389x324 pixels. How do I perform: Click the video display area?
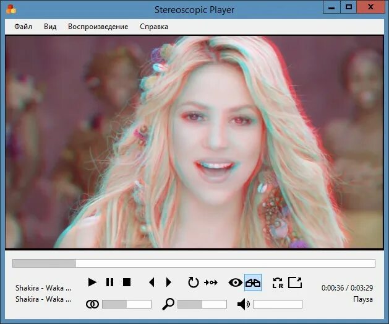[194, 142]
